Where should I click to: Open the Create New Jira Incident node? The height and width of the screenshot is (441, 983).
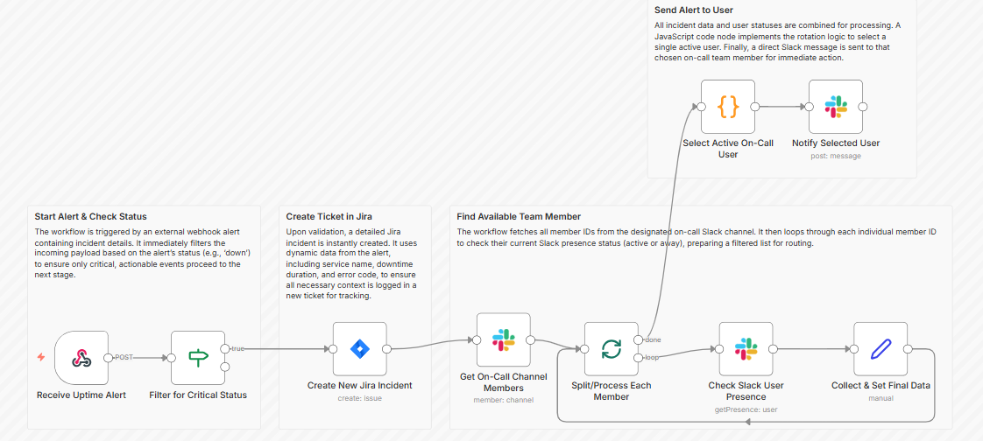(360, 349)
